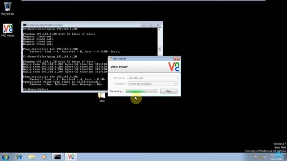Click VNC Viewer dialog title icon

[x=110, y=59]
